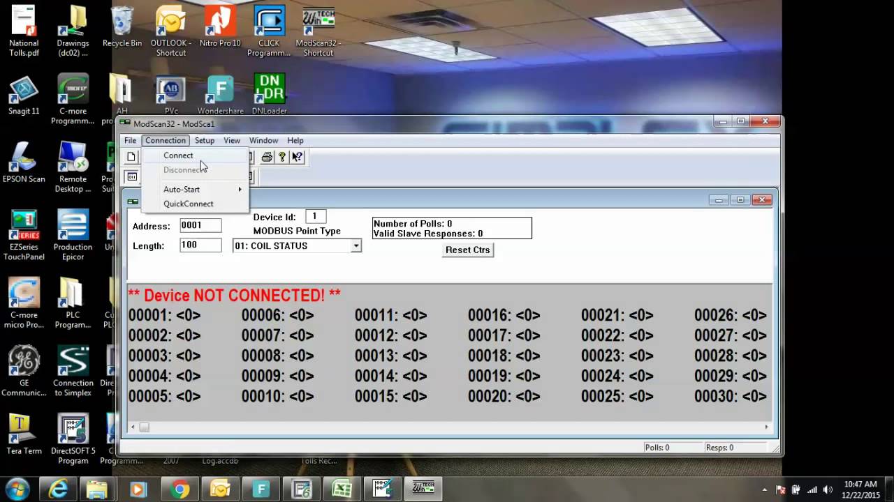Click the Device Id input field
894x502 pixels.
tap(316, 216)
